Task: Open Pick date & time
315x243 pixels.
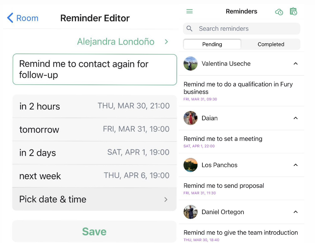Action: click(94, 199)
